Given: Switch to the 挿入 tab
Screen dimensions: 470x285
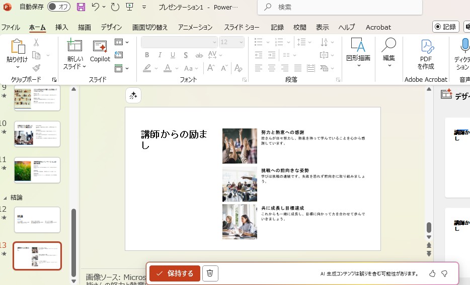Looking at the screenshot, I should click(x=61, y=27).
